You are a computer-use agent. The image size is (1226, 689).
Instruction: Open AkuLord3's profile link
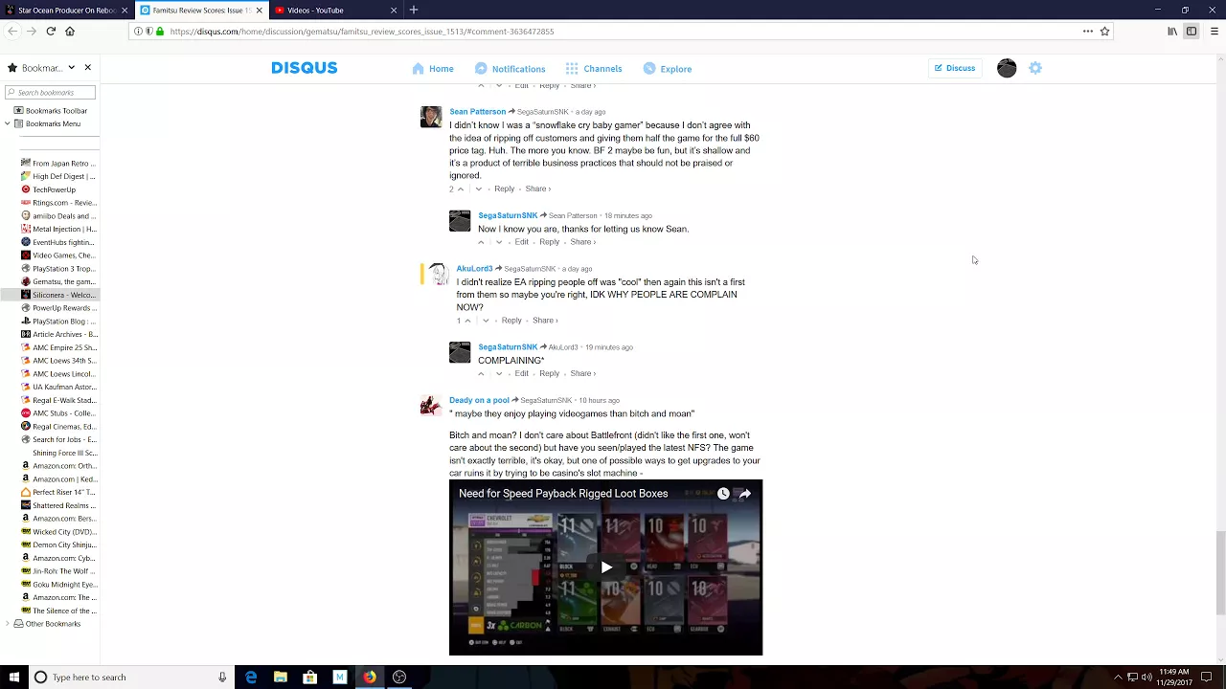pyautogui.click(x=474, y=269)
